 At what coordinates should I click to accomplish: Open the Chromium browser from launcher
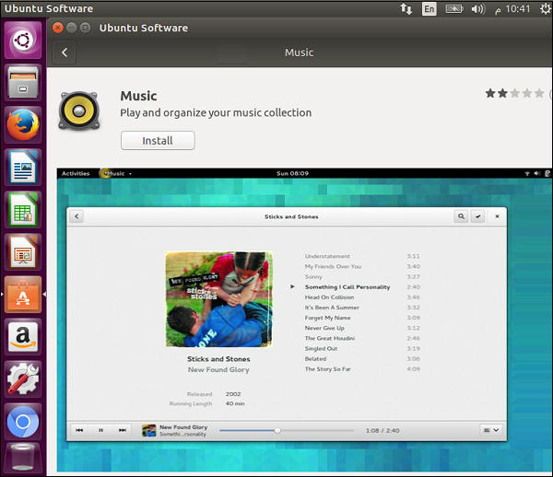point(23,421)
